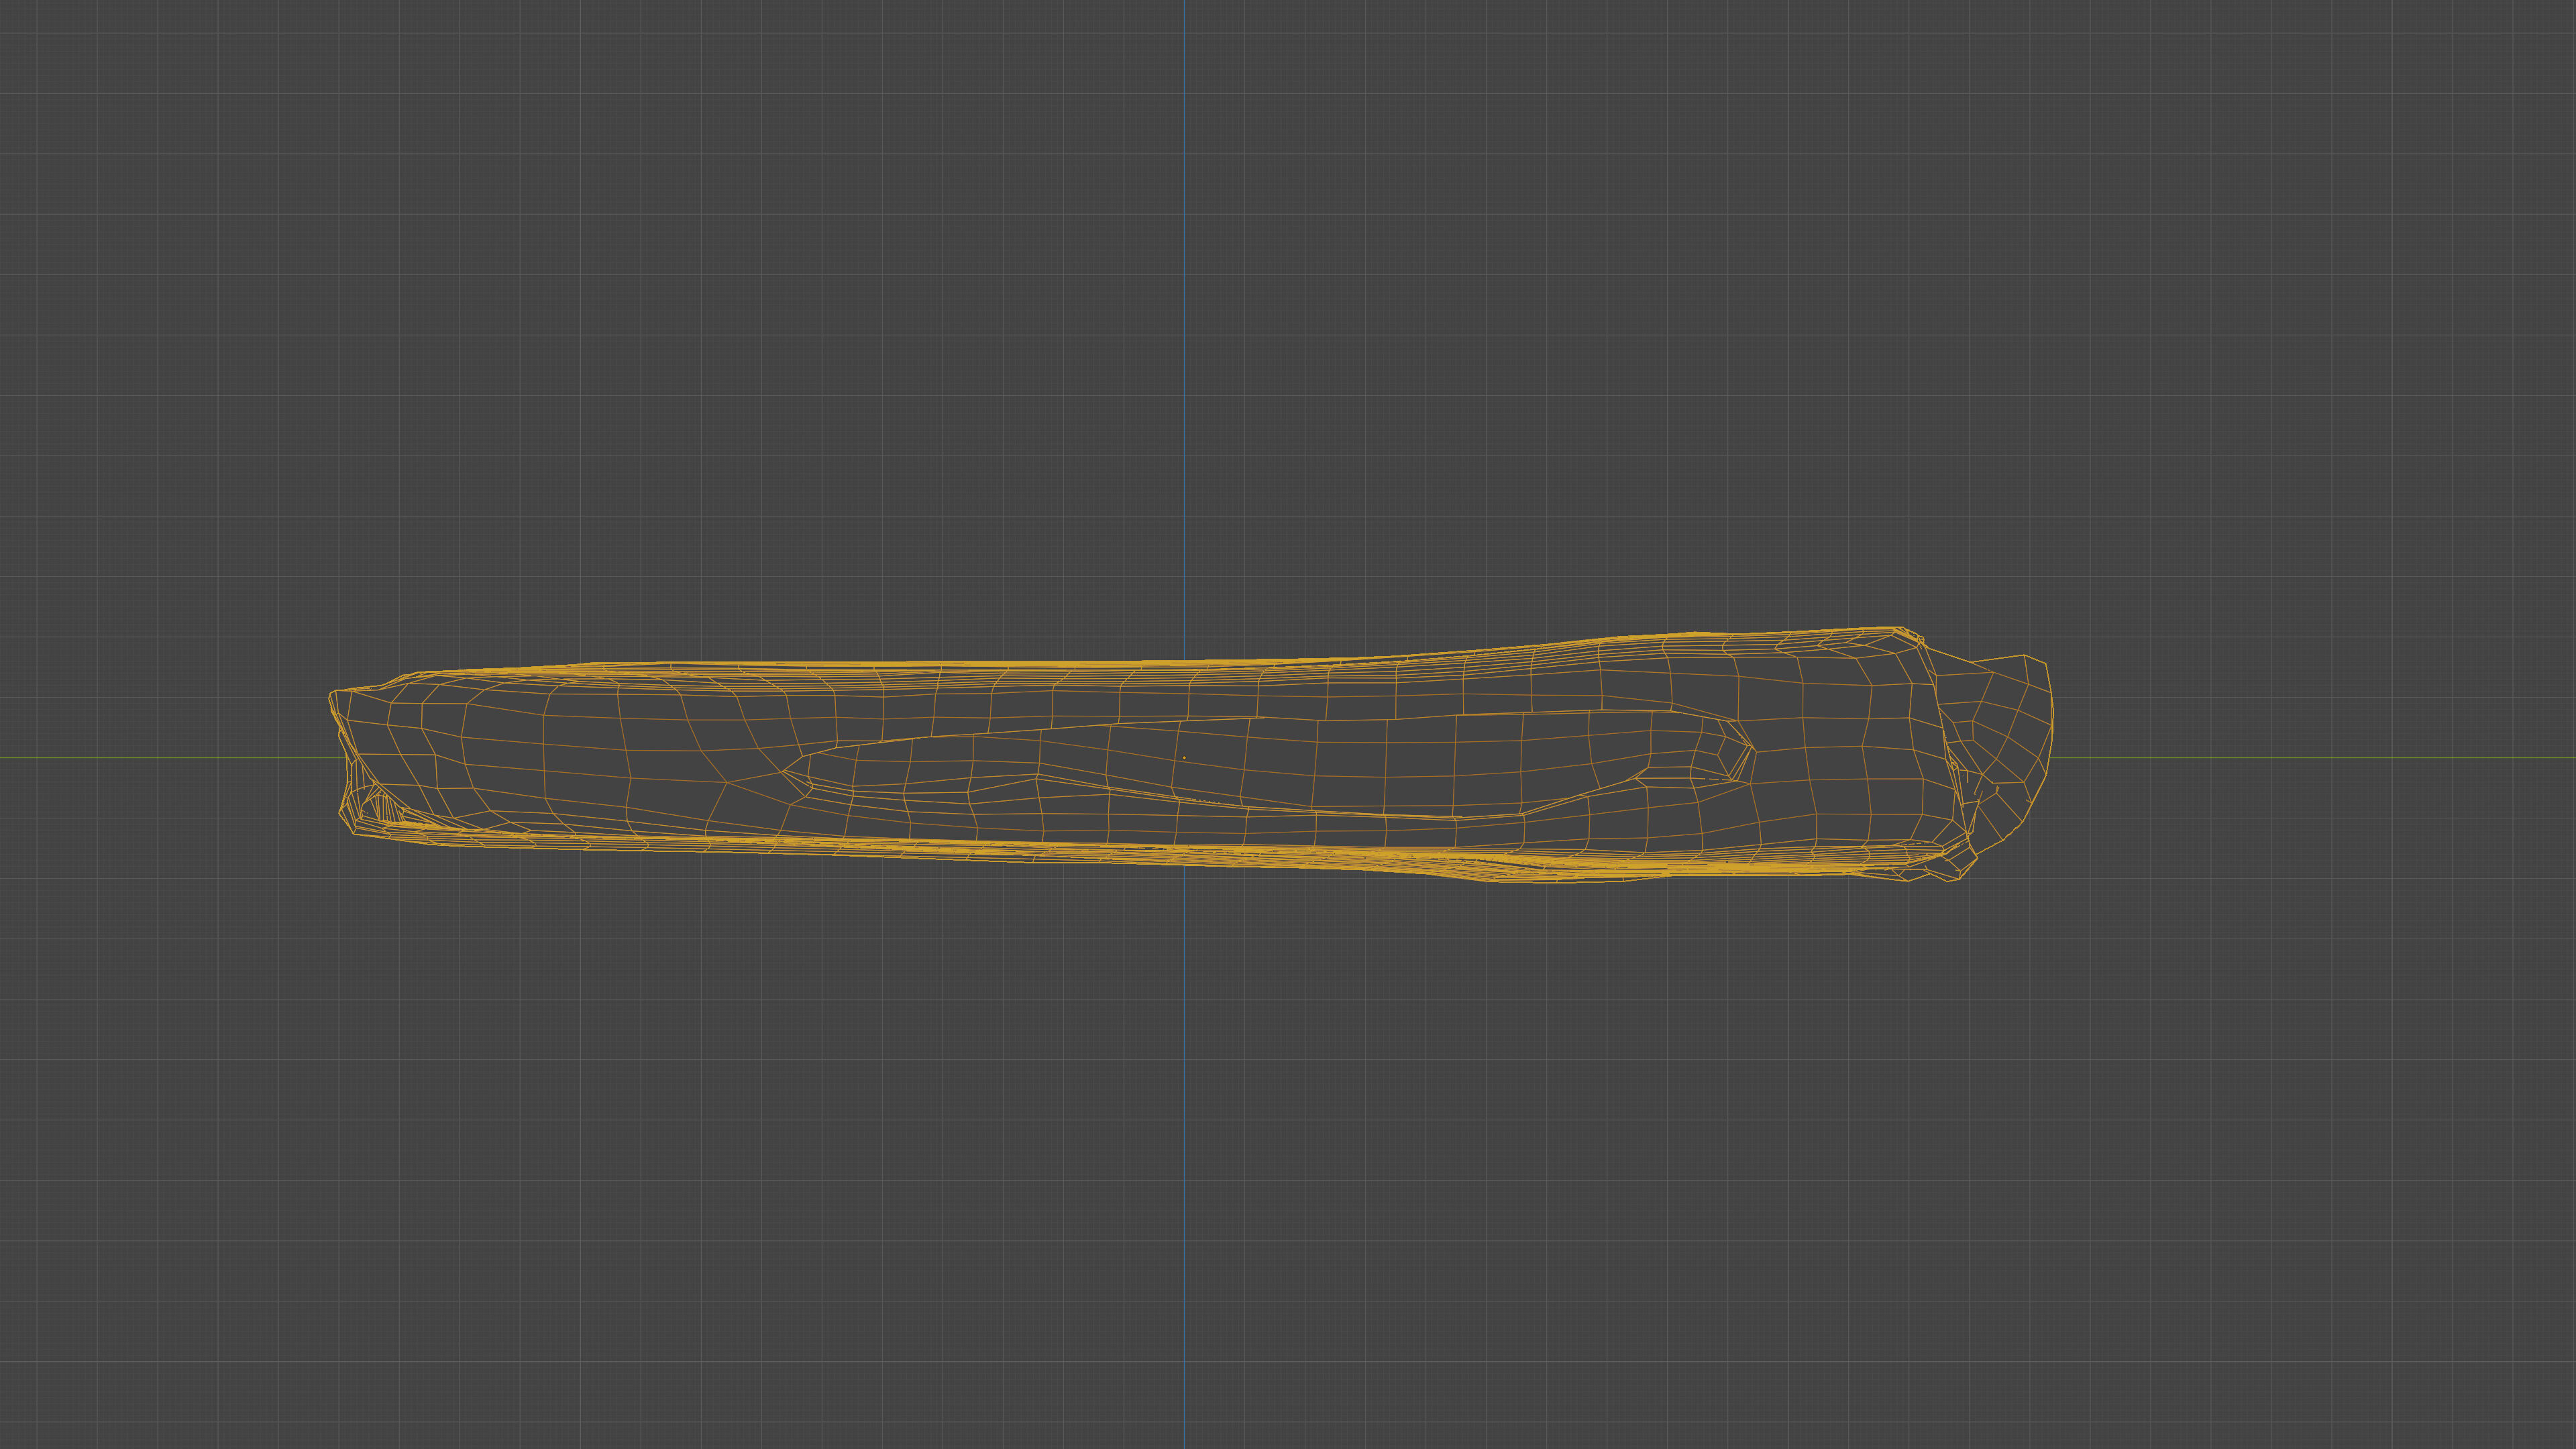Click the horizontal axis line right of mesh
Viewport: 2576px width, 1449px height.
coord(2300,757)
